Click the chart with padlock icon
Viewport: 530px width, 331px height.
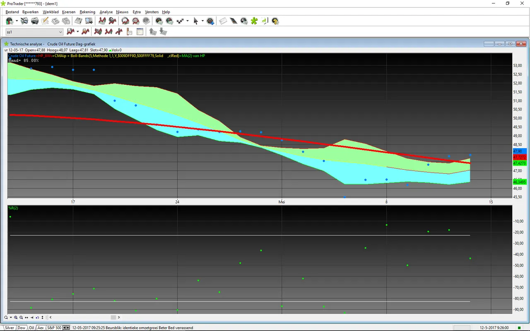click(x=85, y=31)
